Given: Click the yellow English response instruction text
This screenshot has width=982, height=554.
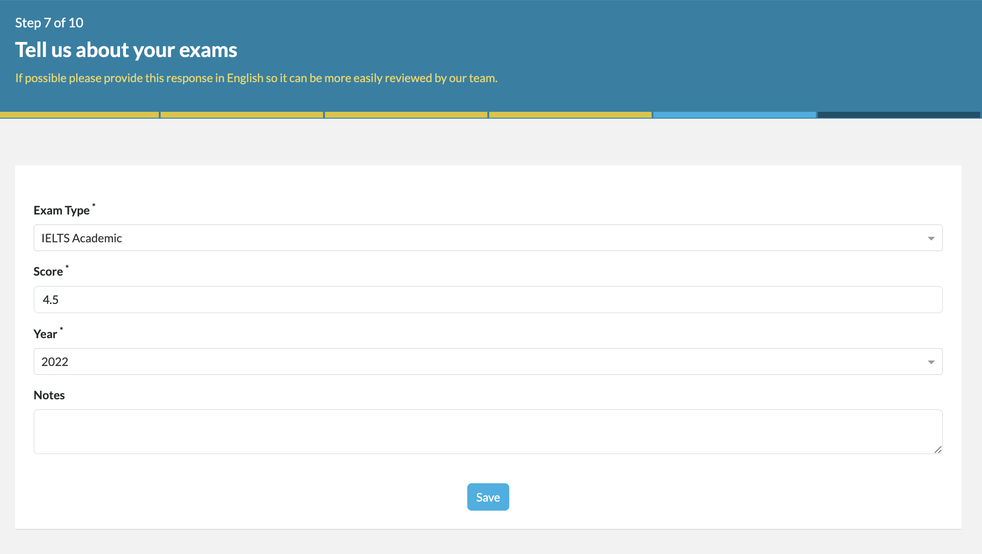Looking at the screenshot, I should click(256, 78).
